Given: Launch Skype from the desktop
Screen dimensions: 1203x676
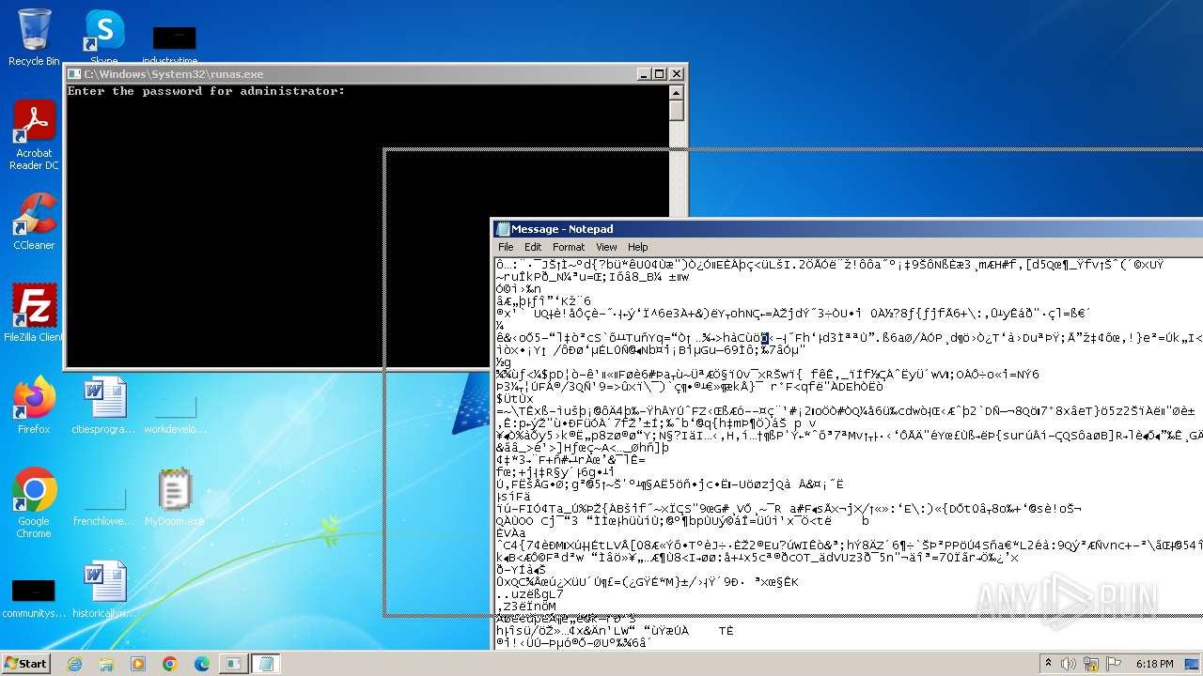Looking at the screenshot, I should click(x=104, y=36).
